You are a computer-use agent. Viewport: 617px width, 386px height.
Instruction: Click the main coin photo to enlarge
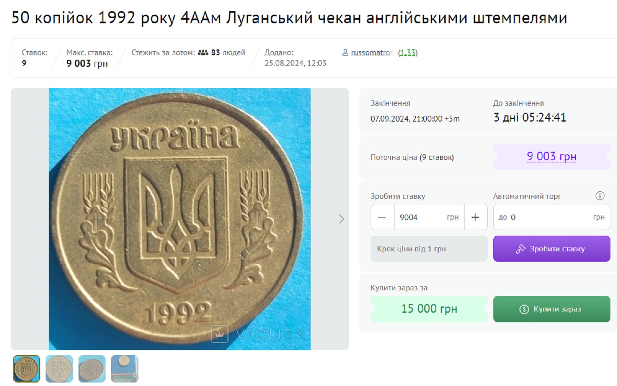(179, 219)
